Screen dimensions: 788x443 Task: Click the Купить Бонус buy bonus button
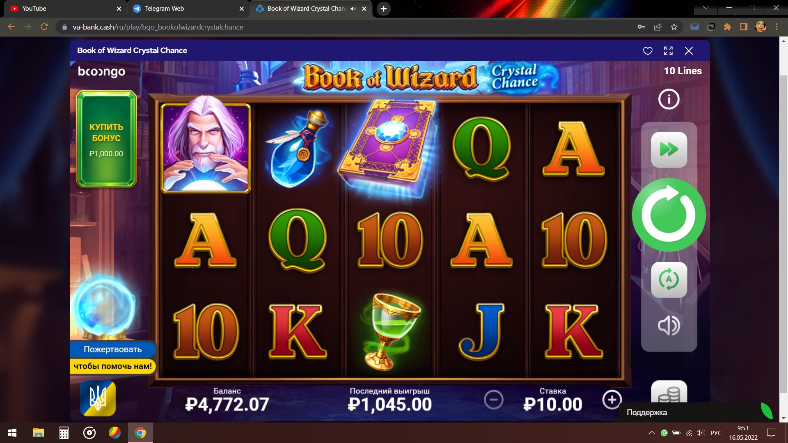tap(106, 139)
